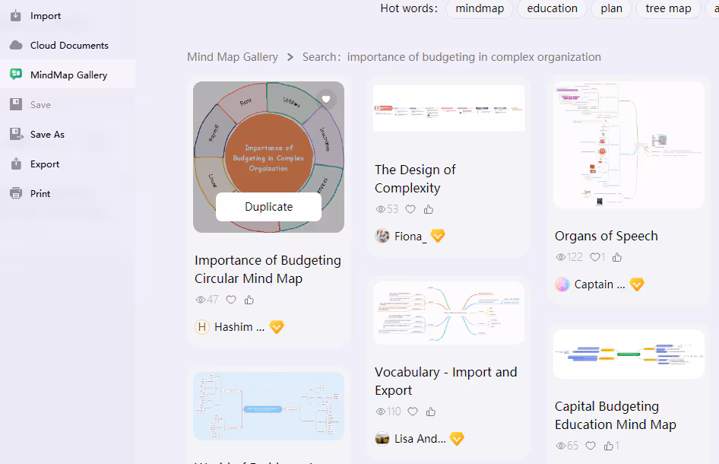719x464 pixels.
Task: Click the 'mindmap' hot word tag
Action: (480, 8)
